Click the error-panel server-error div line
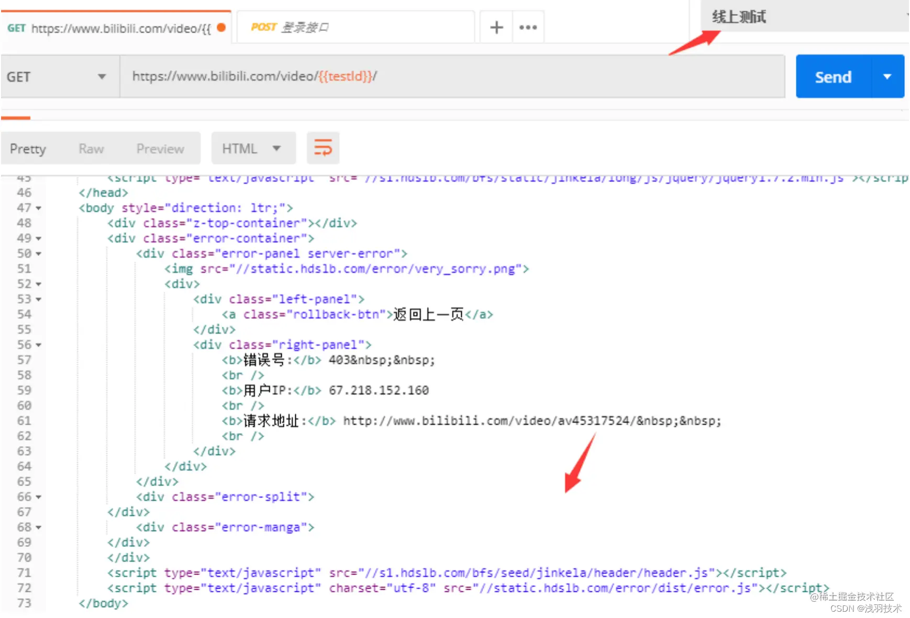910x618 pixels. tap(272, 253)
